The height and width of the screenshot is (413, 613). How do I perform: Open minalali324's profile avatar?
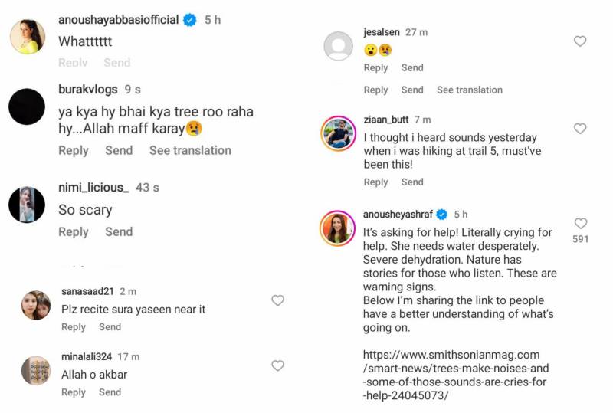tap(36, 370)
